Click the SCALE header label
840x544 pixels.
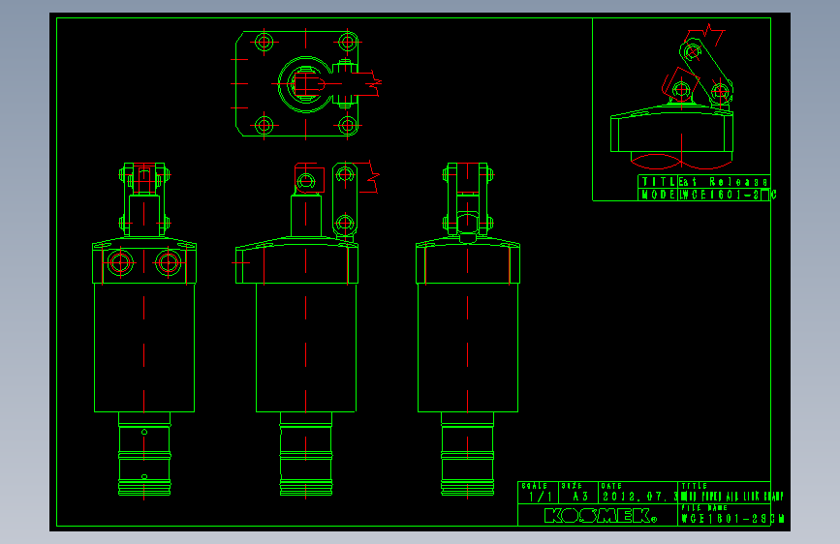tap(534, 486)
